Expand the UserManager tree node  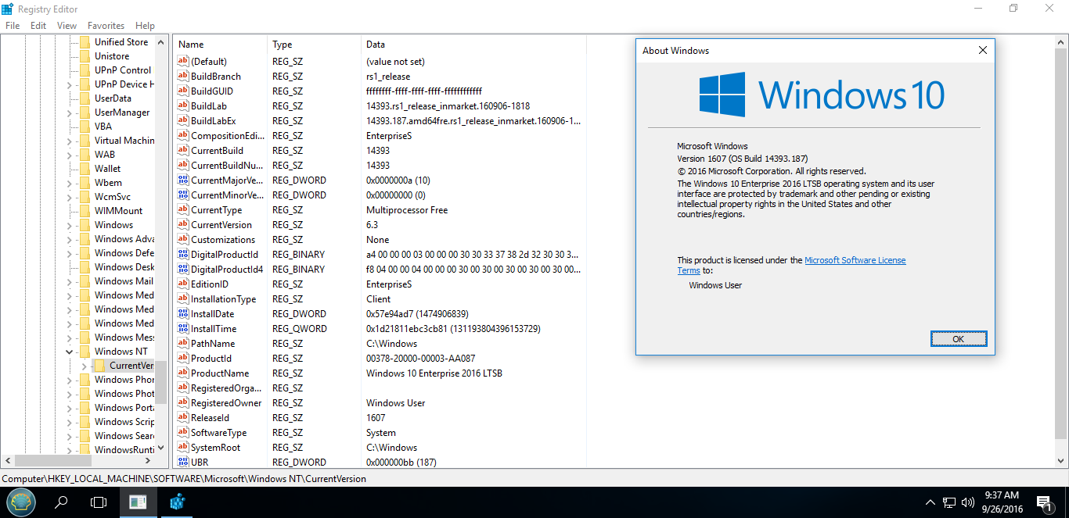[69, 113]
